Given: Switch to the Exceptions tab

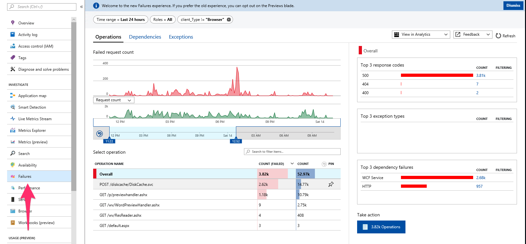Looking at the screenshot, I should pos(181,37).
